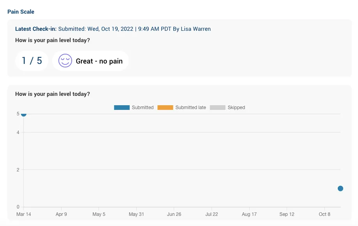Screen dimensions: 358x226
Task: Click the 1 / 5 pain score badge
Action: [32, 60]
